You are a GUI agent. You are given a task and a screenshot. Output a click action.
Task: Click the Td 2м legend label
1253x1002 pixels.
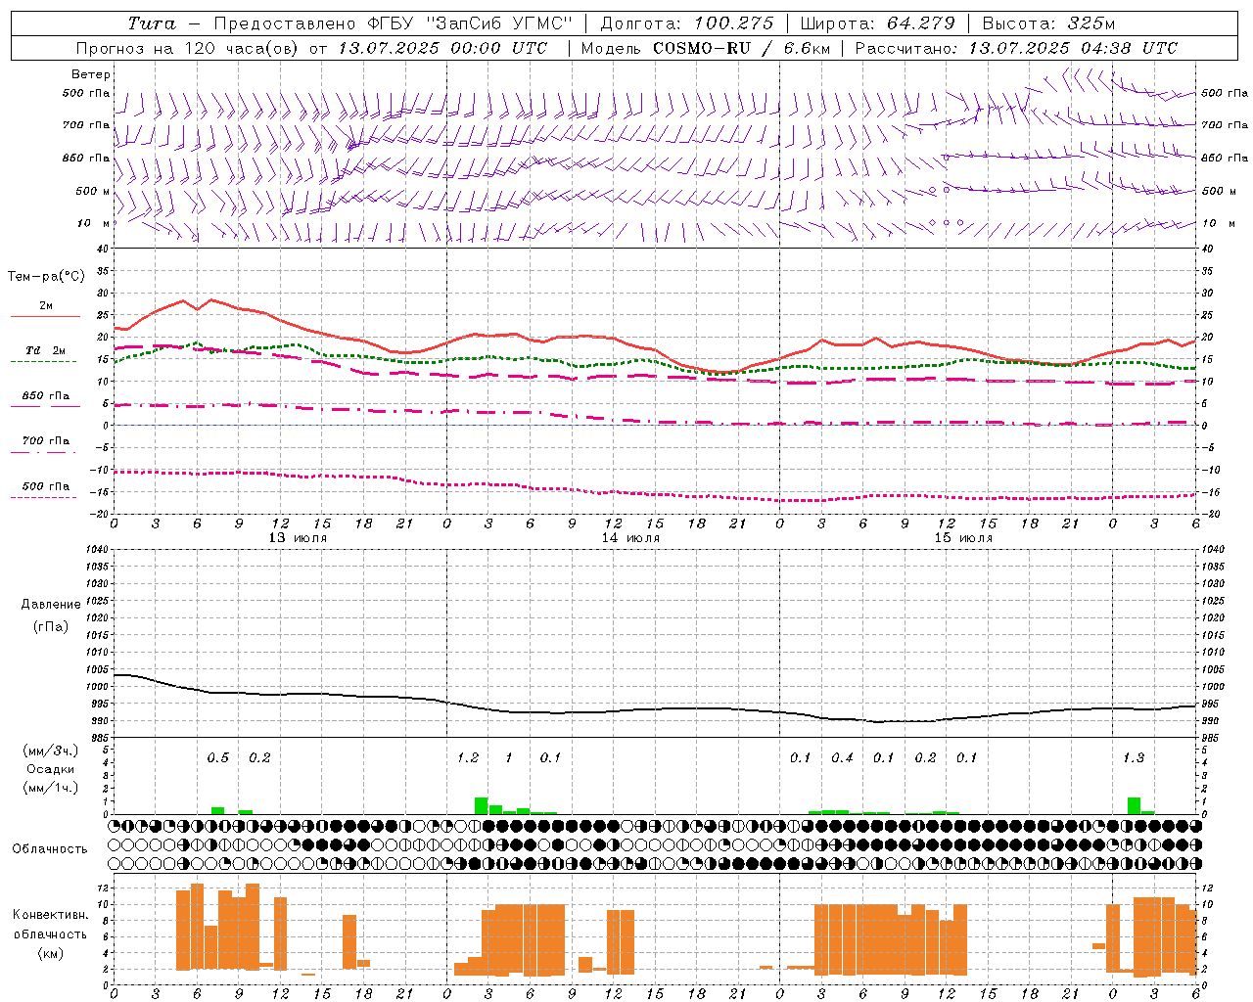pos(46,350)
